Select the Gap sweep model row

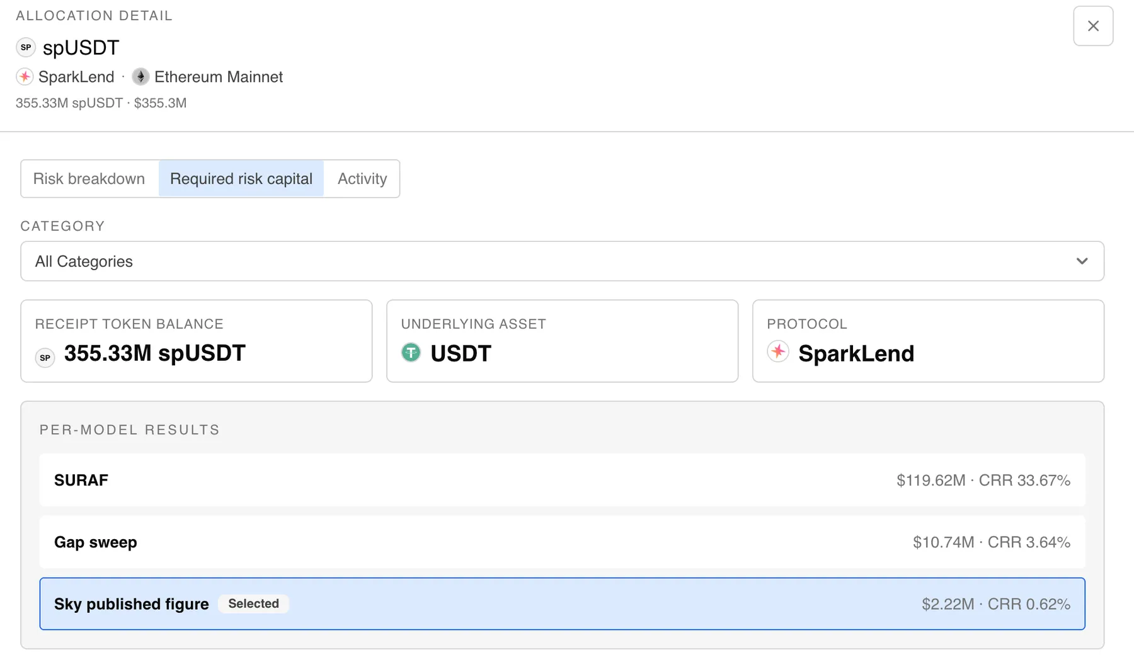click(562, 542)
